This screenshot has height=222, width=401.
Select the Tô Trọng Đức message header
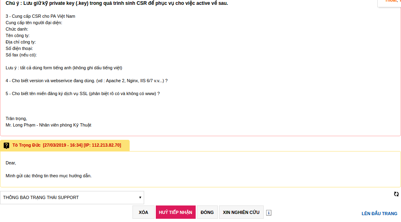point(65,145)
